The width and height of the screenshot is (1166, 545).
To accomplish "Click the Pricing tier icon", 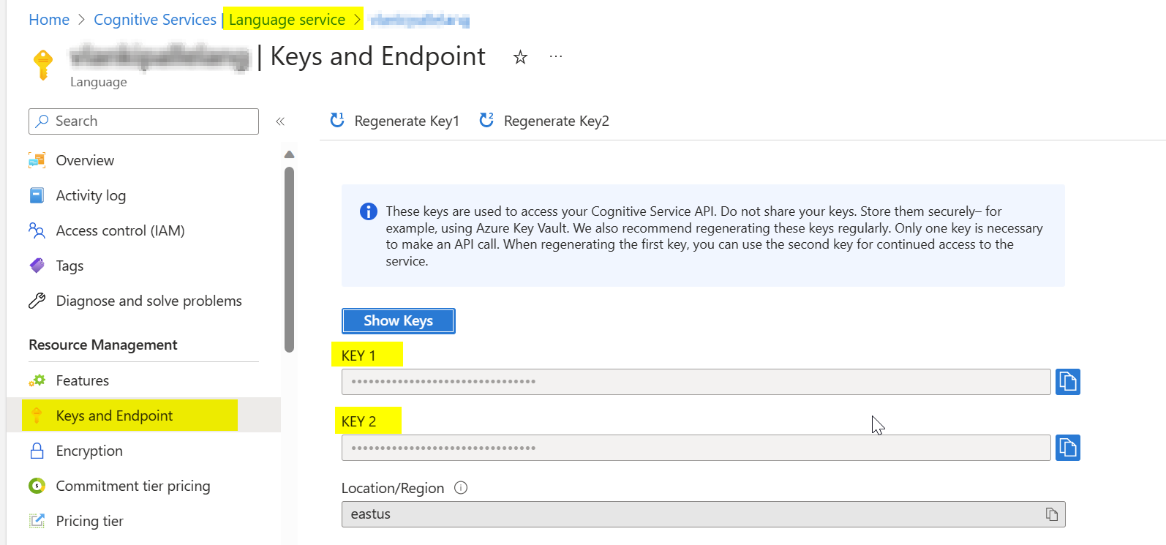I will [37, 521].
